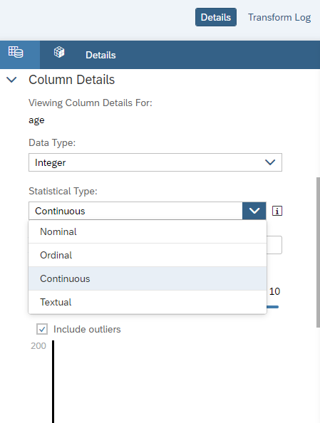
Task: Pick the Continuous option in list
Action: 148,278
